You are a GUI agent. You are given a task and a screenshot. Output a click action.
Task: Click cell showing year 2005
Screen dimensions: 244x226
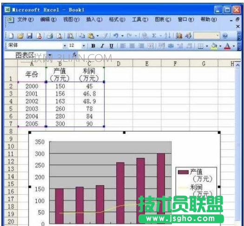pos(32,124)
